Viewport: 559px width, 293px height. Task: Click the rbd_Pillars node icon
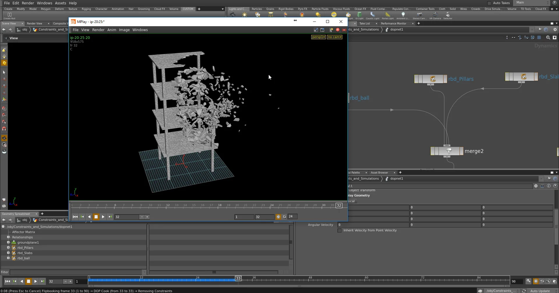coord(433,79)
